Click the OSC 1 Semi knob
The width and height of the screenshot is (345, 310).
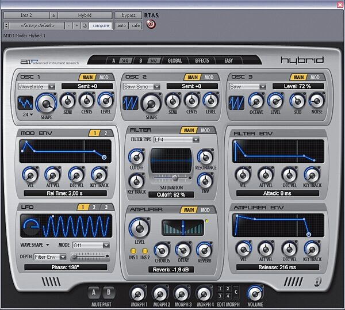67,101
